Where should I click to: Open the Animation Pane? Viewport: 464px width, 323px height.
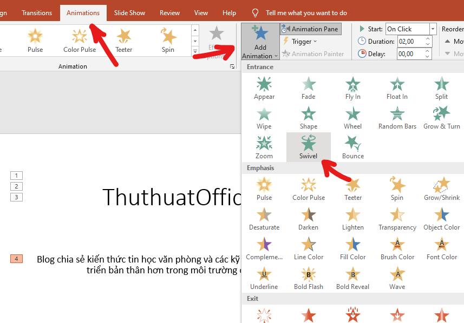311,29
